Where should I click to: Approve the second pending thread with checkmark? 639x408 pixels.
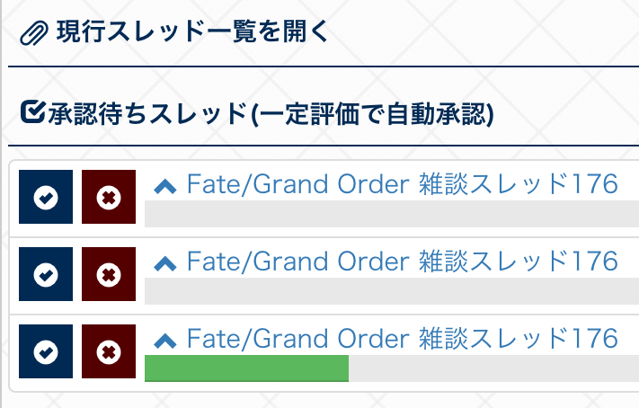pos(45,273)
